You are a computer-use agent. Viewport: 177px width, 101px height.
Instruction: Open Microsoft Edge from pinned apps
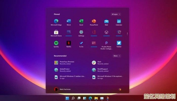(x=56, y=22)
